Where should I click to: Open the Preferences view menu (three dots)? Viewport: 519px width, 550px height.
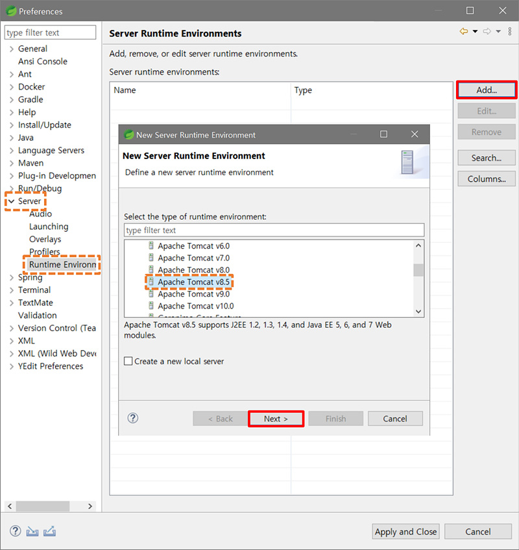(x=510, y=32)
